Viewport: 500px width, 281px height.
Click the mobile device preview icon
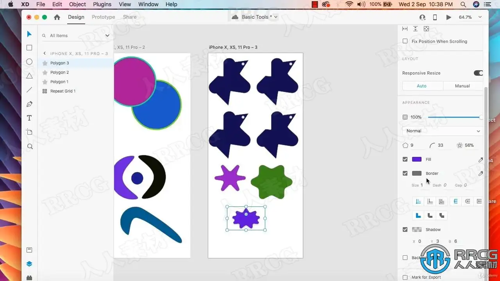click(x=435, y=17)
